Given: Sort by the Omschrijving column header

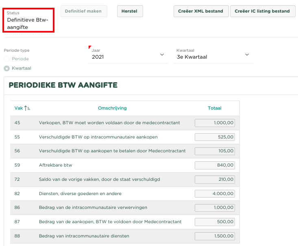Looking at the screenshot, I should (x=112, y=108).
